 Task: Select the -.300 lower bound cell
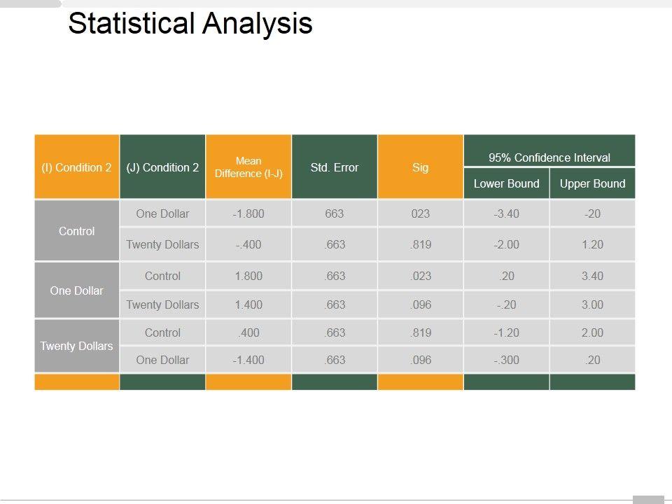(x=506, y=360)
